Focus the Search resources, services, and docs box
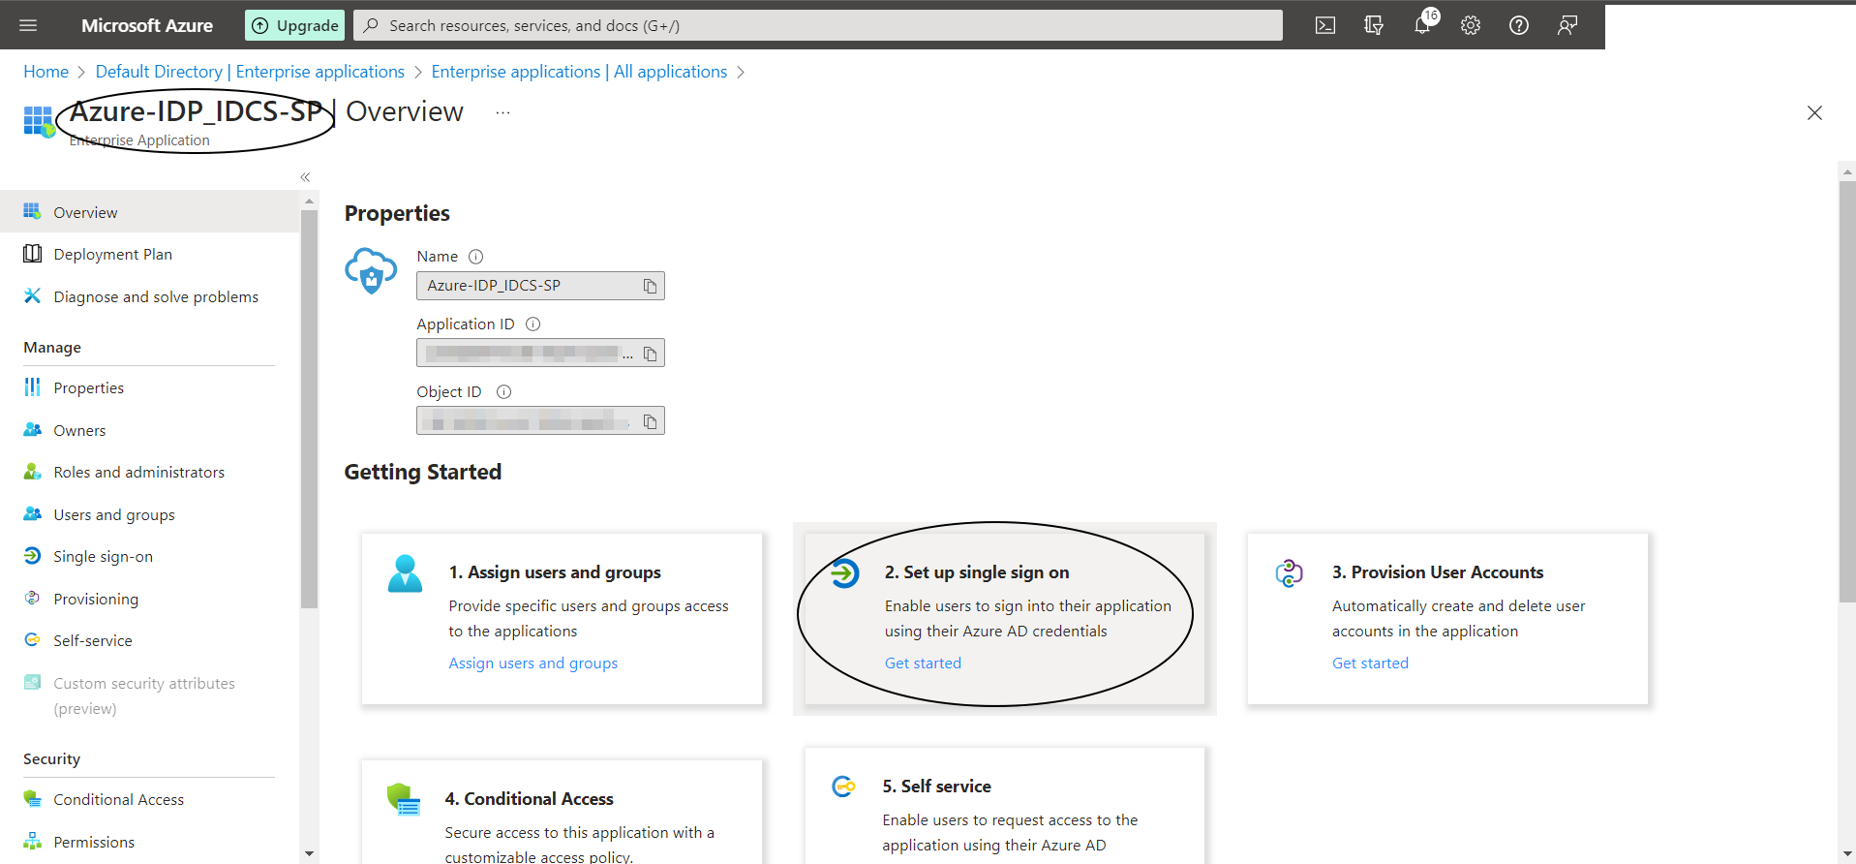 tap(818, 25)
